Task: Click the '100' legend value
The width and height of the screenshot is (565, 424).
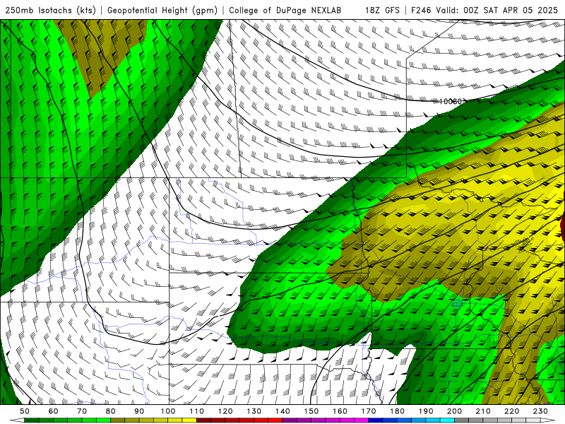Action: (168, 411)
